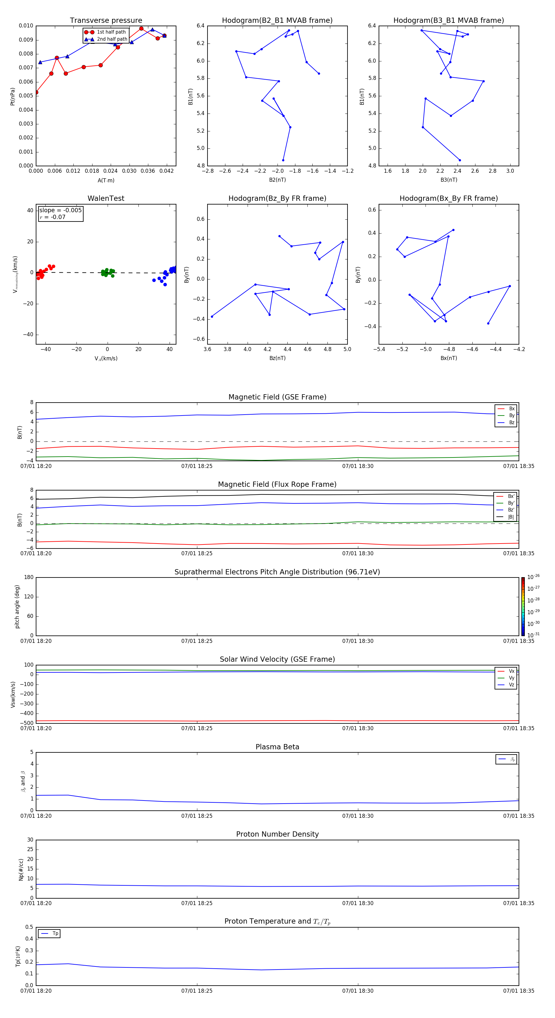This screenshot has height=1018, width=555.
Task: Select the "Proton Temperature and Te/Tp" title
Action: tap(277, 921)
